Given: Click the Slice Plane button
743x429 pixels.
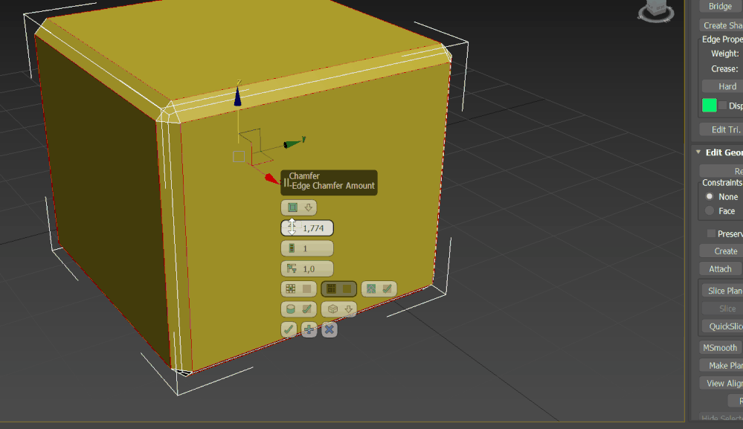Looking at the screenshot, I should (x=722, y=291).
